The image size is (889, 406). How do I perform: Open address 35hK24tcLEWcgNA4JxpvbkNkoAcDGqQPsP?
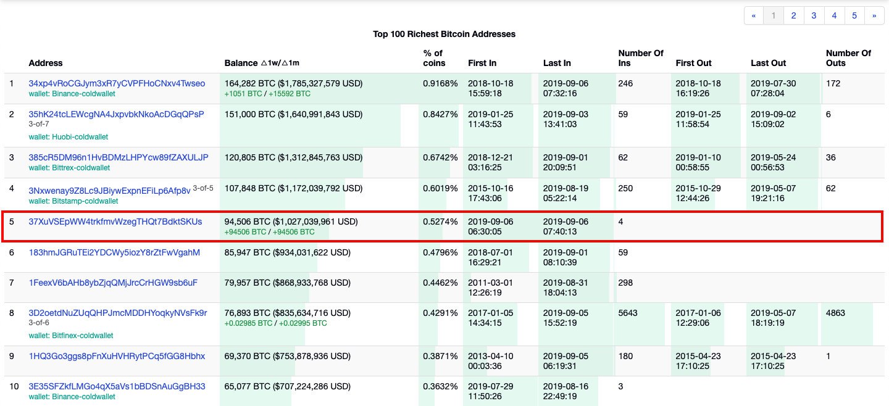[116, 114]
